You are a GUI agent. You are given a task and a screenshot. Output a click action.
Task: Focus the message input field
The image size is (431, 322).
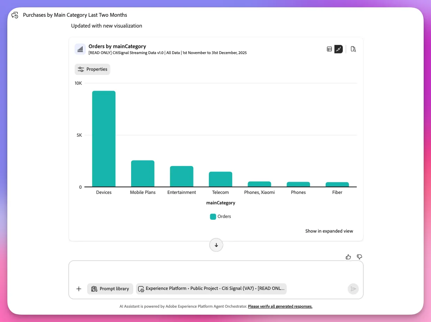tap(216, 271)
